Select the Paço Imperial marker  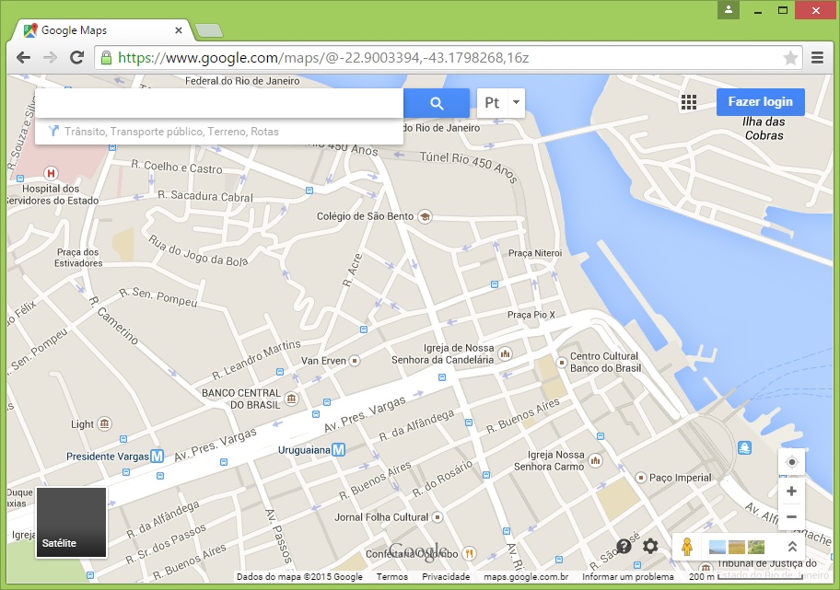[x=641, y=477]
